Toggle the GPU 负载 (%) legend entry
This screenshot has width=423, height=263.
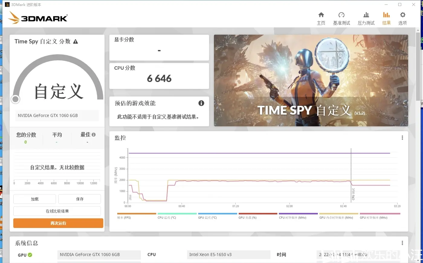[258, 216]
